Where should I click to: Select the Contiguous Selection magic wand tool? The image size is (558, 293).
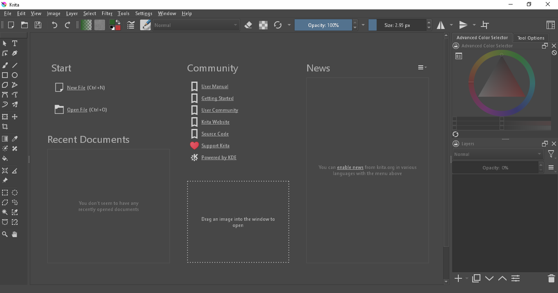tap(5, 212)
